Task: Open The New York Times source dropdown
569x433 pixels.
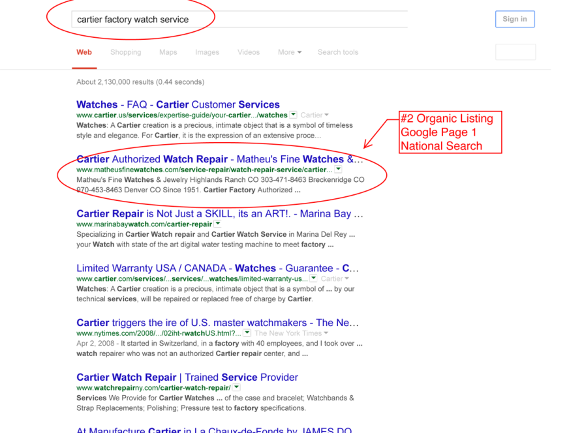Action: point(292,333)
